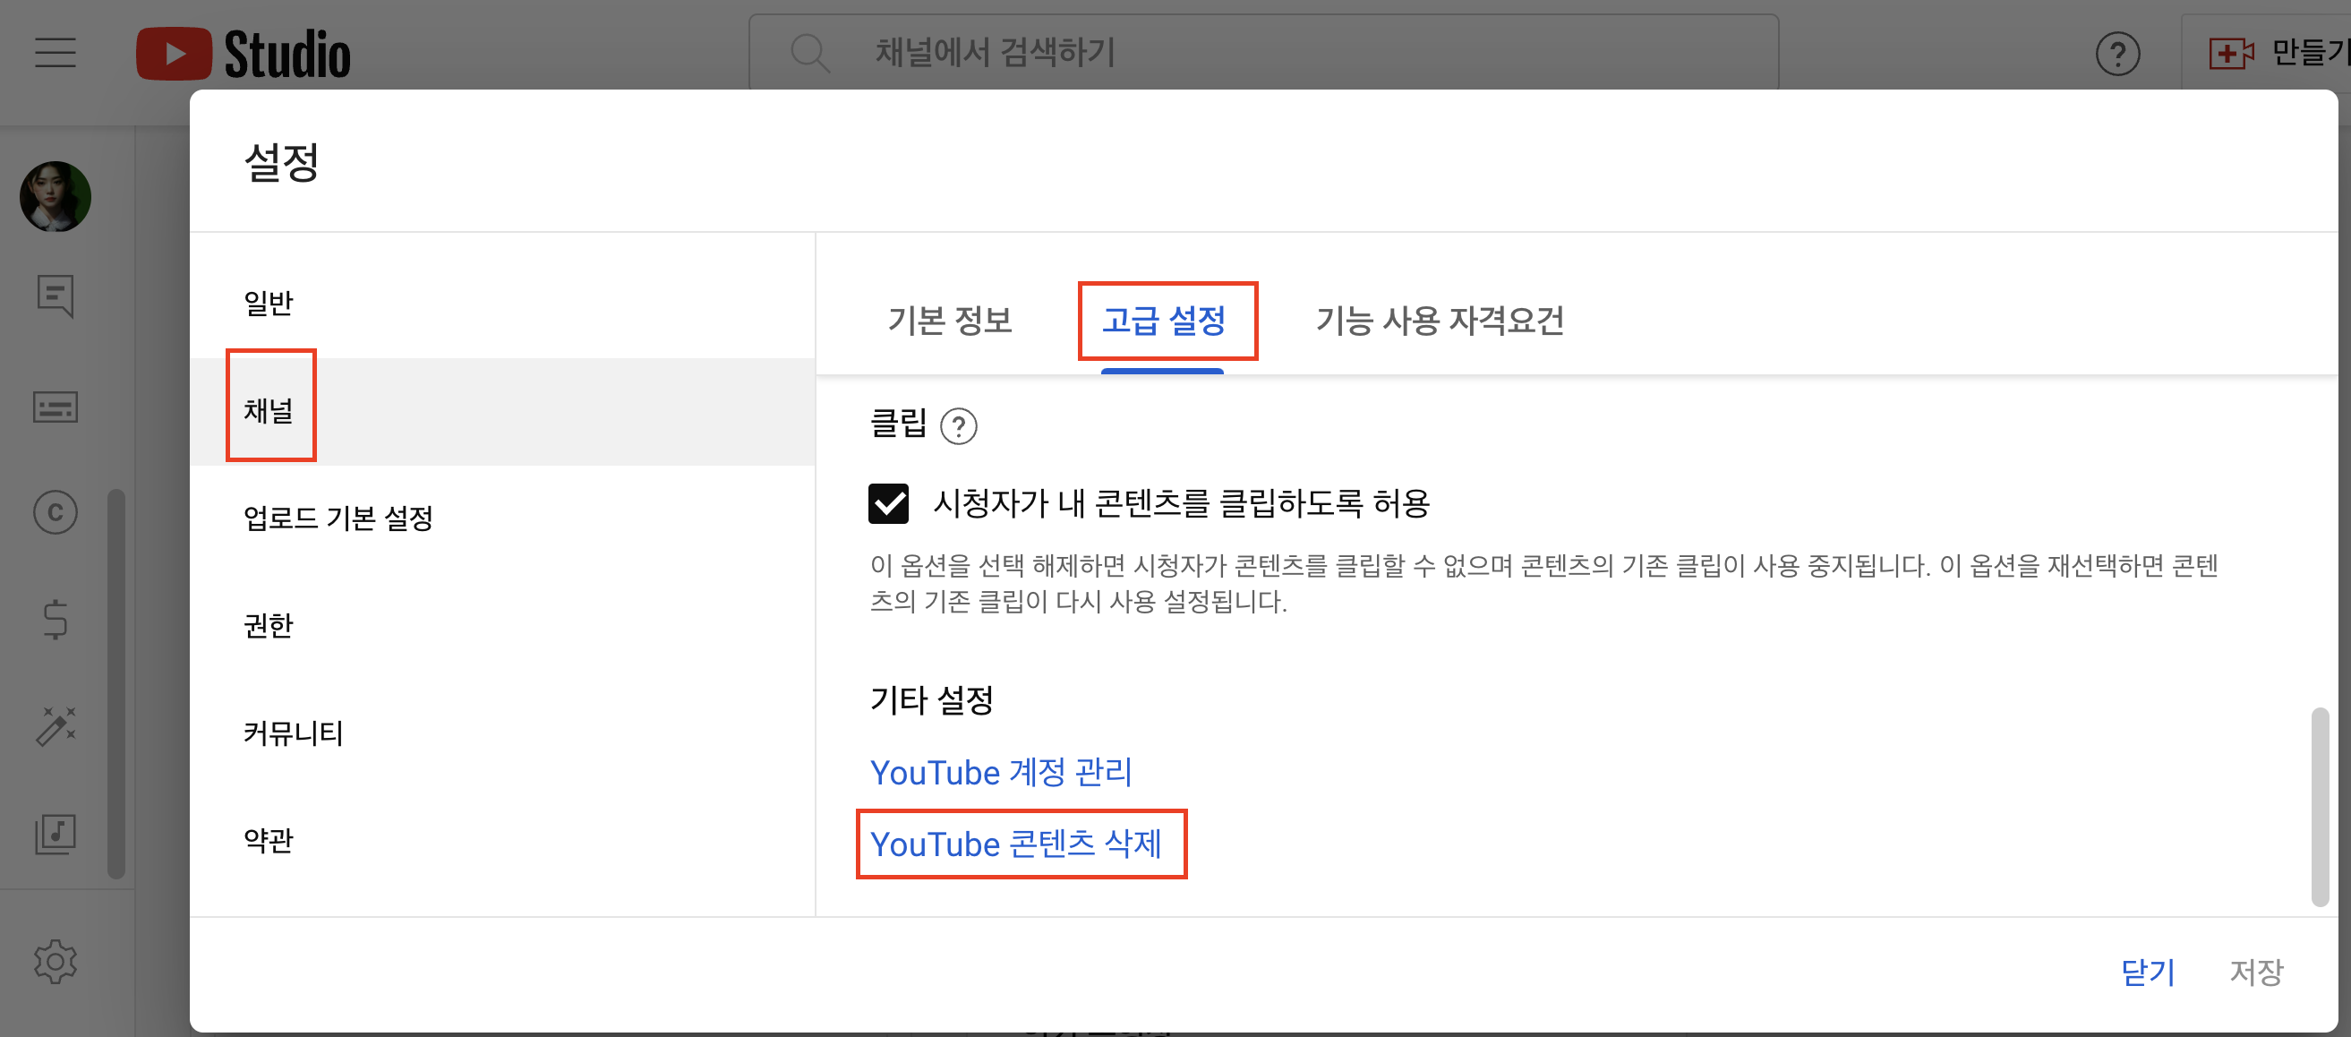Open the settings gear sidebar icon

tap(56, 961)
